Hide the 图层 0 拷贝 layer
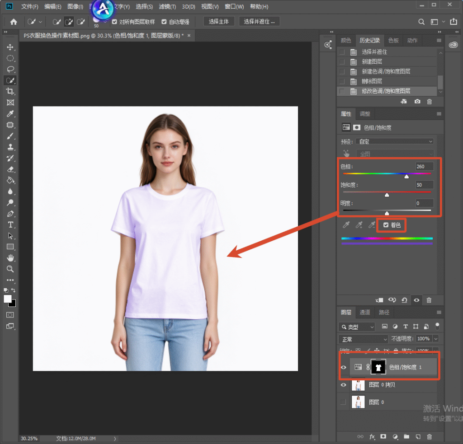463x444 pixels. click(344, 385)
